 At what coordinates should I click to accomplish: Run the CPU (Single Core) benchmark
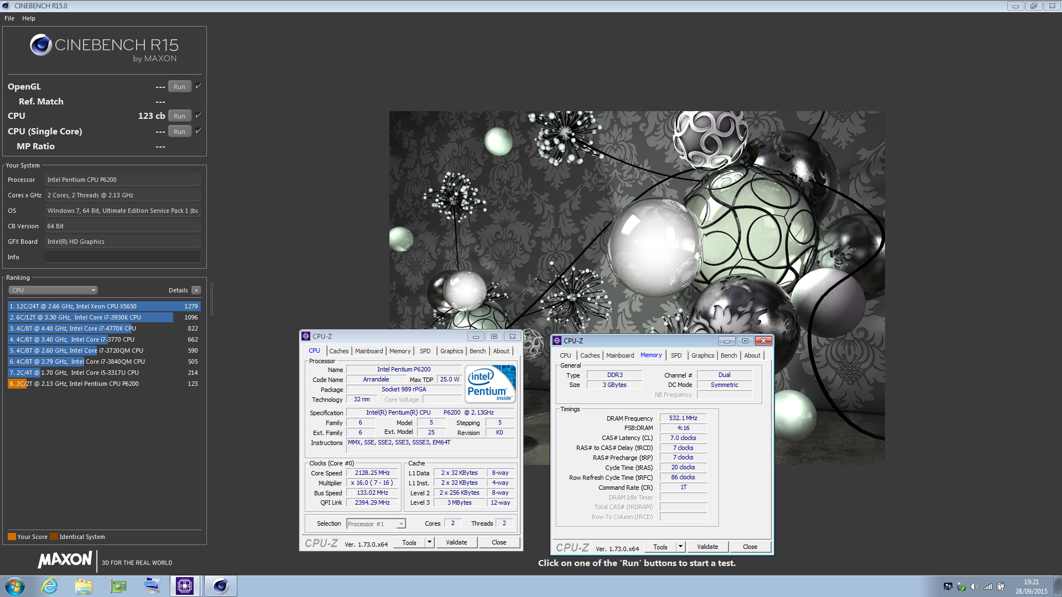tap(180, 131)
